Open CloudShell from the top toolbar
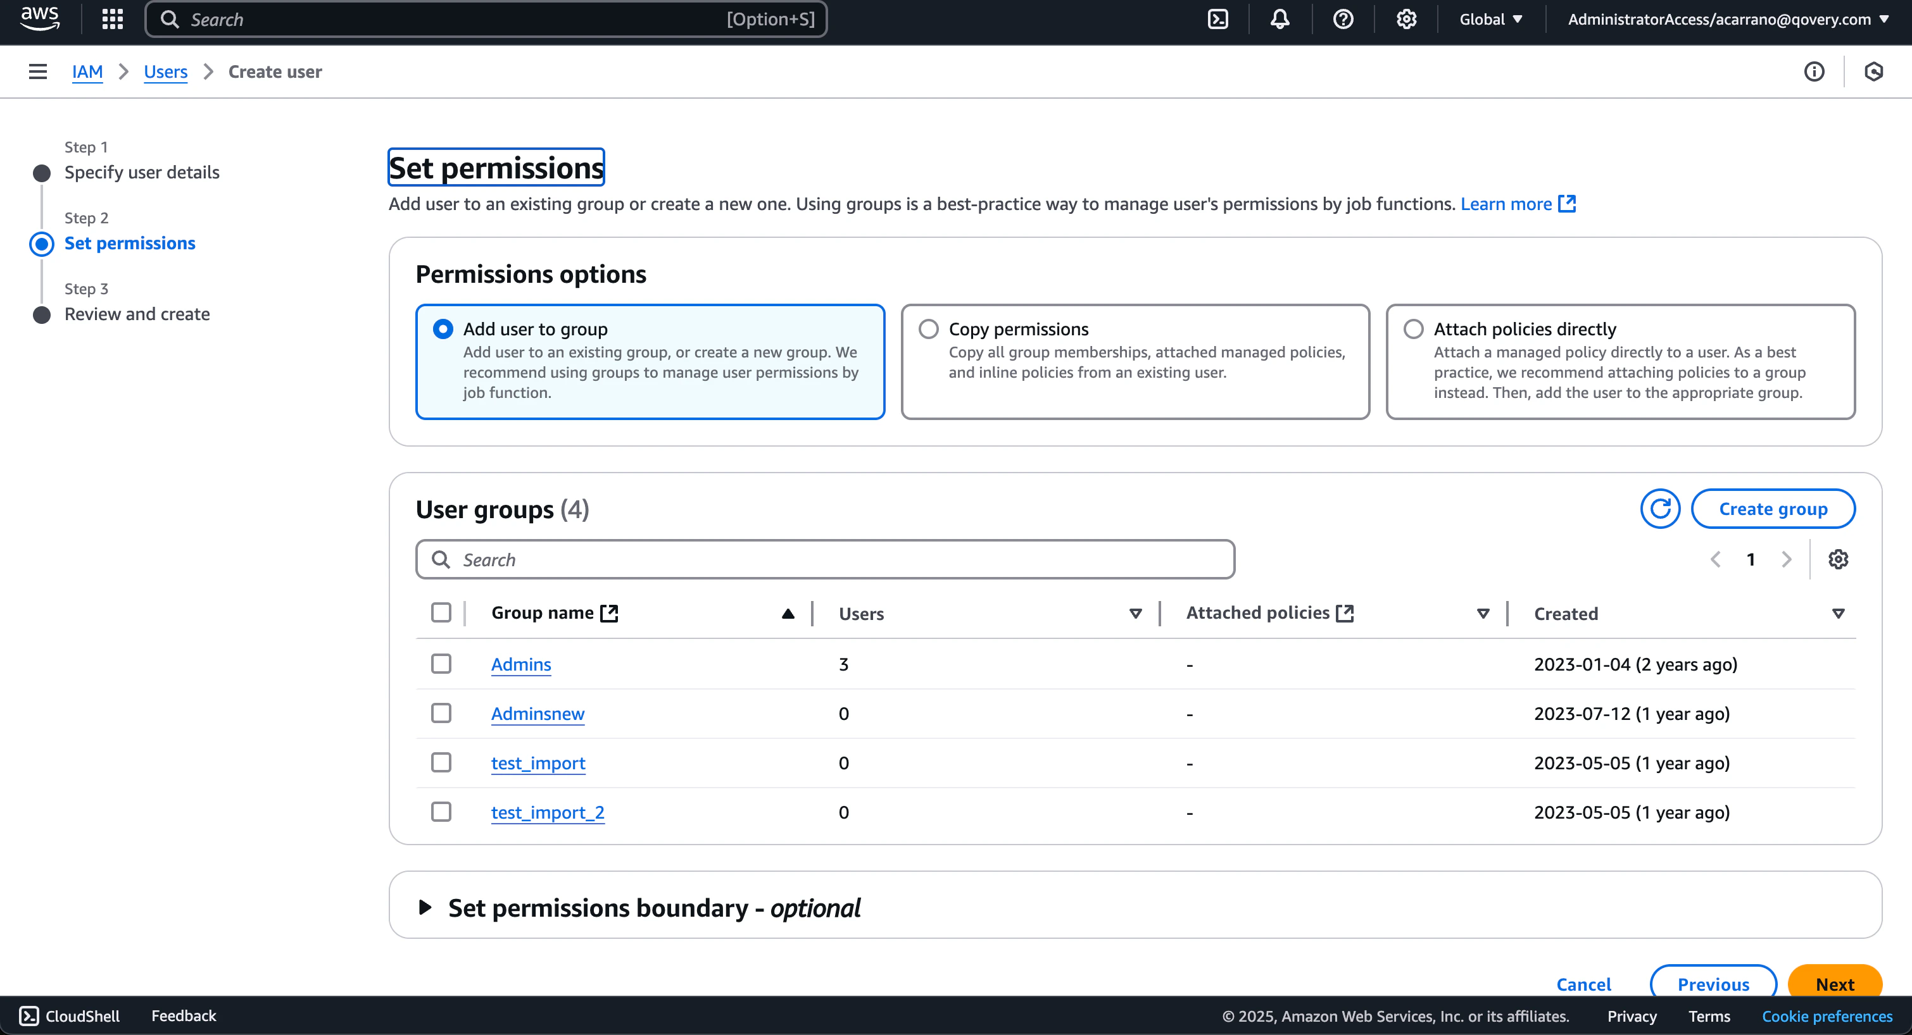The width and height of the screenshot is (1912, 1035). tap(1218, 19)
